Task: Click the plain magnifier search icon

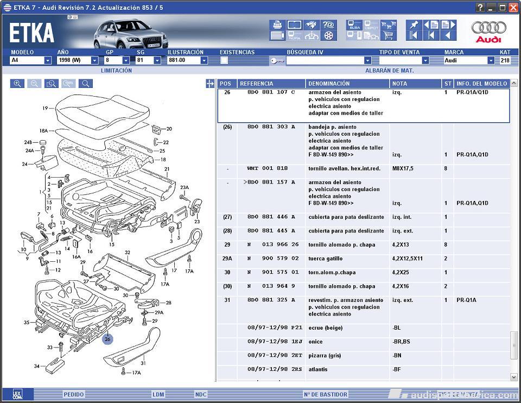Action: pos(86,84)
